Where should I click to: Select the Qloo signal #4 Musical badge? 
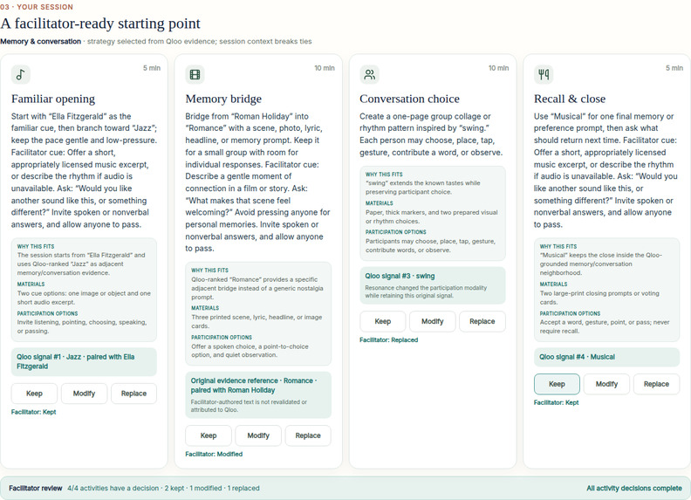coord(607,357)
